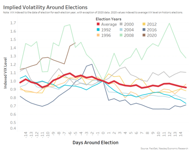
Task: Click the brown 2020 legend swatch
Action: [144, 35]
